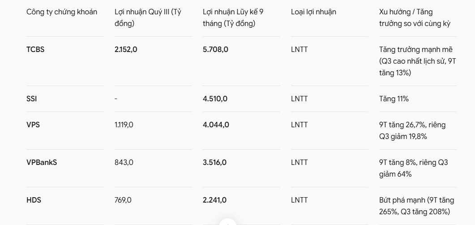Viewport: 475px width, 225px height.
Task: Click the 'Lợi nhuận Quý III' column header
Action: coord(148,17)
